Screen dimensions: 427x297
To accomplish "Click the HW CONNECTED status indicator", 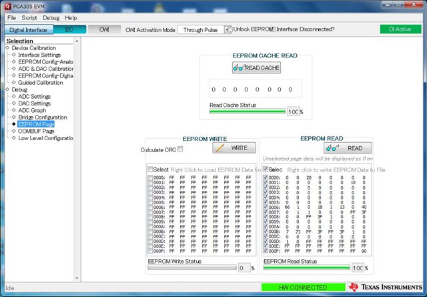I will (x=303, y=287).
